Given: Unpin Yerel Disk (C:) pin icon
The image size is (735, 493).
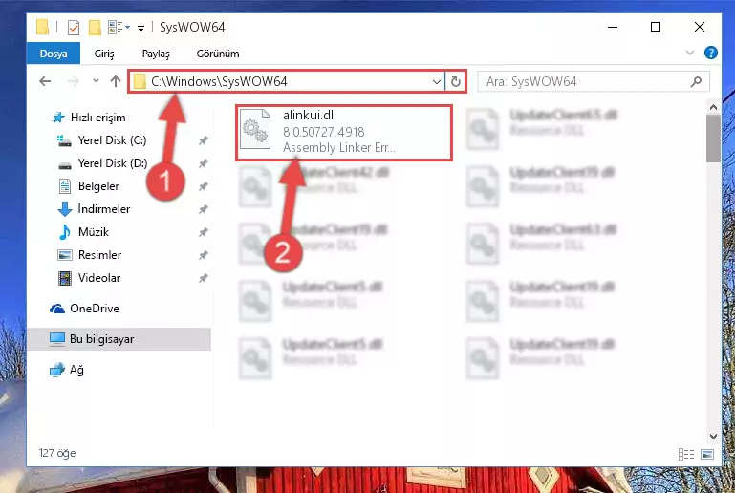Looking at the screenshot, I should 203,140.
